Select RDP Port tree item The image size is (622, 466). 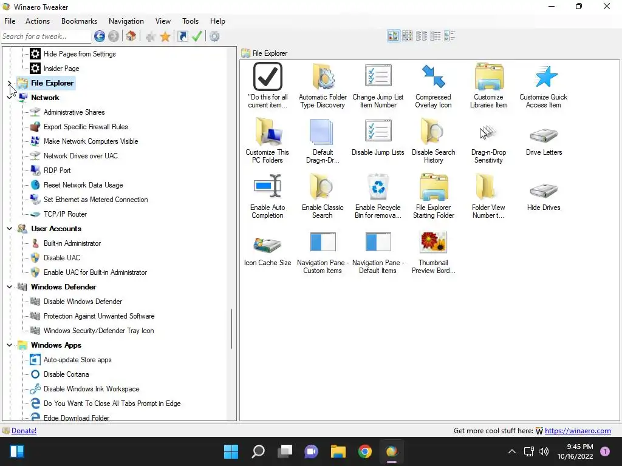click(57, 171)
